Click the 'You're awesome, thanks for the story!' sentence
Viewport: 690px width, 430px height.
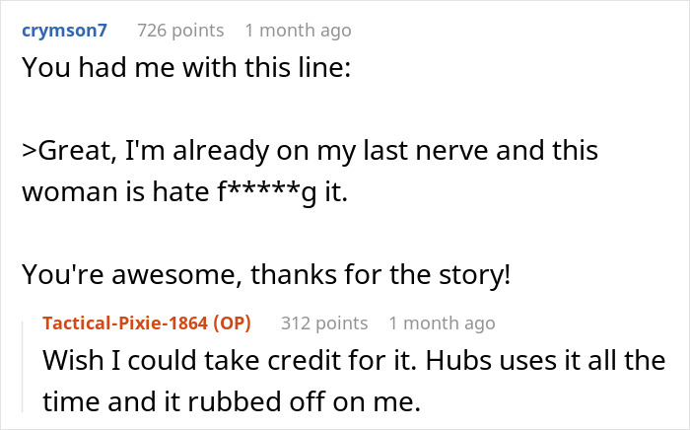pyautogui.click(x=266, y=273)
